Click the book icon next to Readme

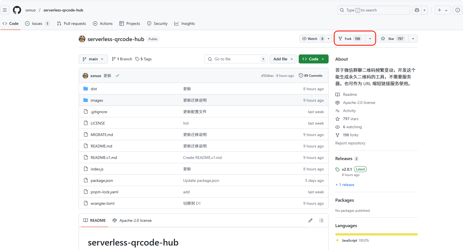click(337, 94)
